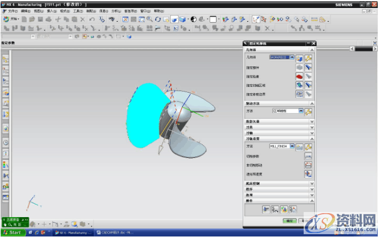Click the generate tool path icon

(266, 209)
